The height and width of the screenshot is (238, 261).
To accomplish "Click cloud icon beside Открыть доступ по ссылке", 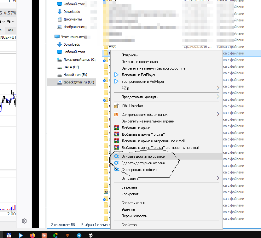I will click(117, 156).
